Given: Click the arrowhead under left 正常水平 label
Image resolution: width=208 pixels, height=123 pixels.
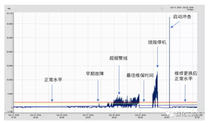Looking at the screenshot, I should 52,100.
